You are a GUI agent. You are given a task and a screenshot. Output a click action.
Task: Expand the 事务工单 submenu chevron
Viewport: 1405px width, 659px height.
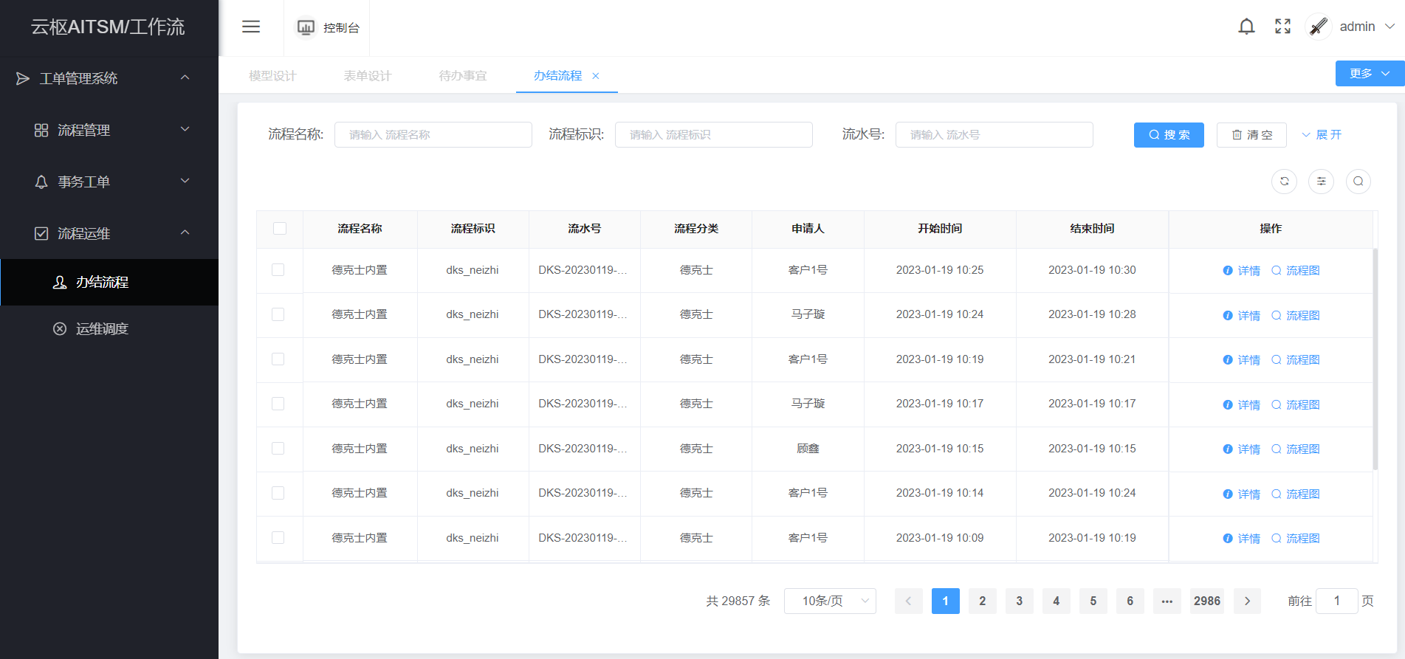coord(185,181)
